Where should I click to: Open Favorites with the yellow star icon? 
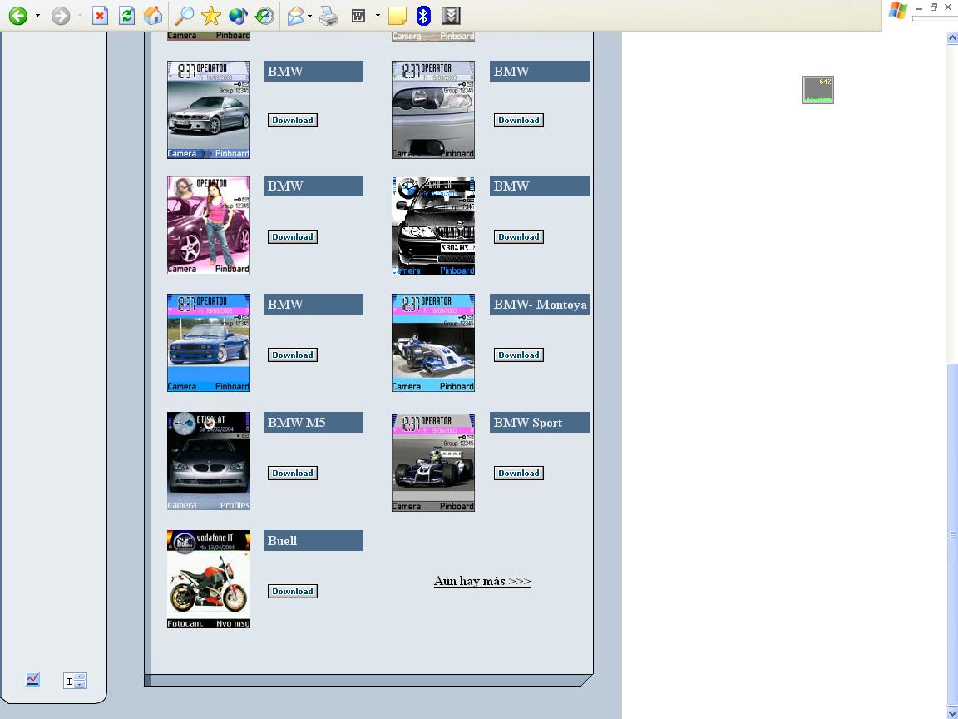click(210, 15)
